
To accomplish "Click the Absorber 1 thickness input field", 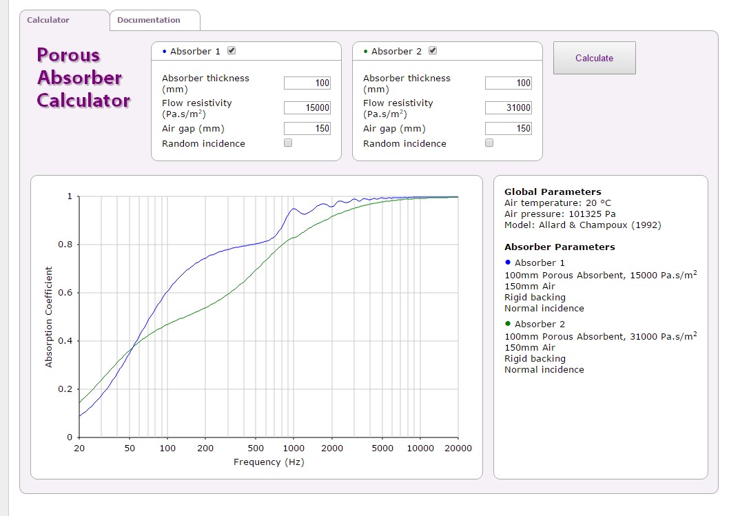I will [307, 83].
